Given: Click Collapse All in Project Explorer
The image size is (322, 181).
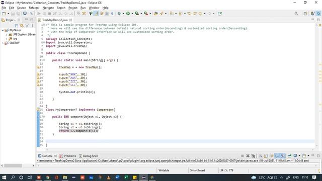Looking at the screenshot, I should click(x=17, y=26).
